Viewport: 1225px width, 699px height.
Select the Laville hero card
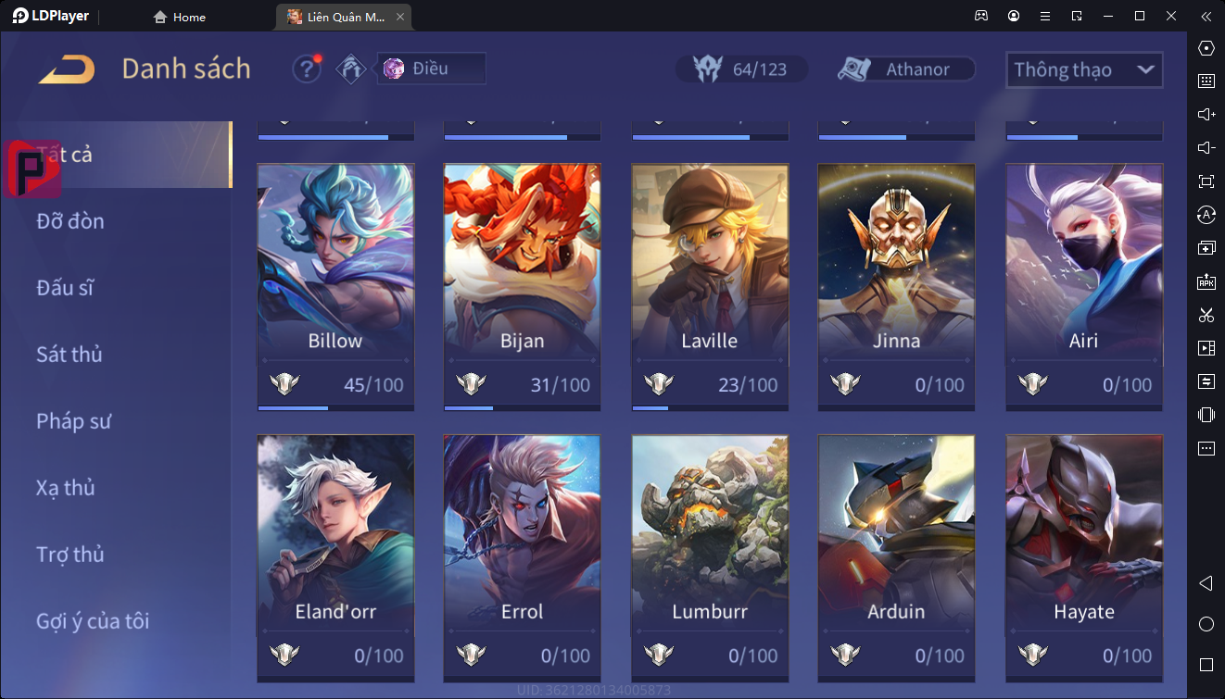(710, 287)
